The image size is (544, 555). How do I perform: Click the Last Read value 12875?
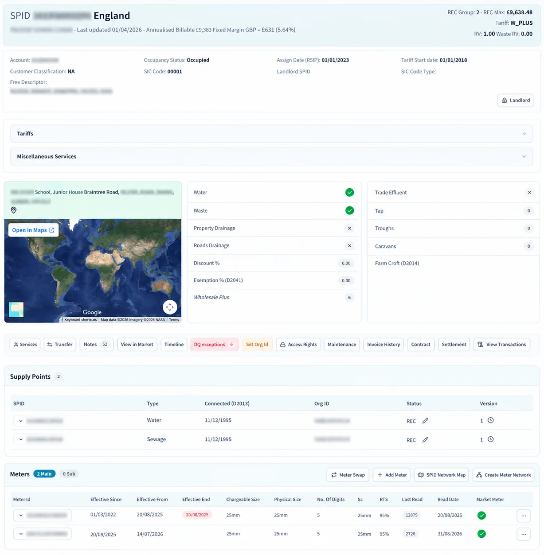pos(411,515)
